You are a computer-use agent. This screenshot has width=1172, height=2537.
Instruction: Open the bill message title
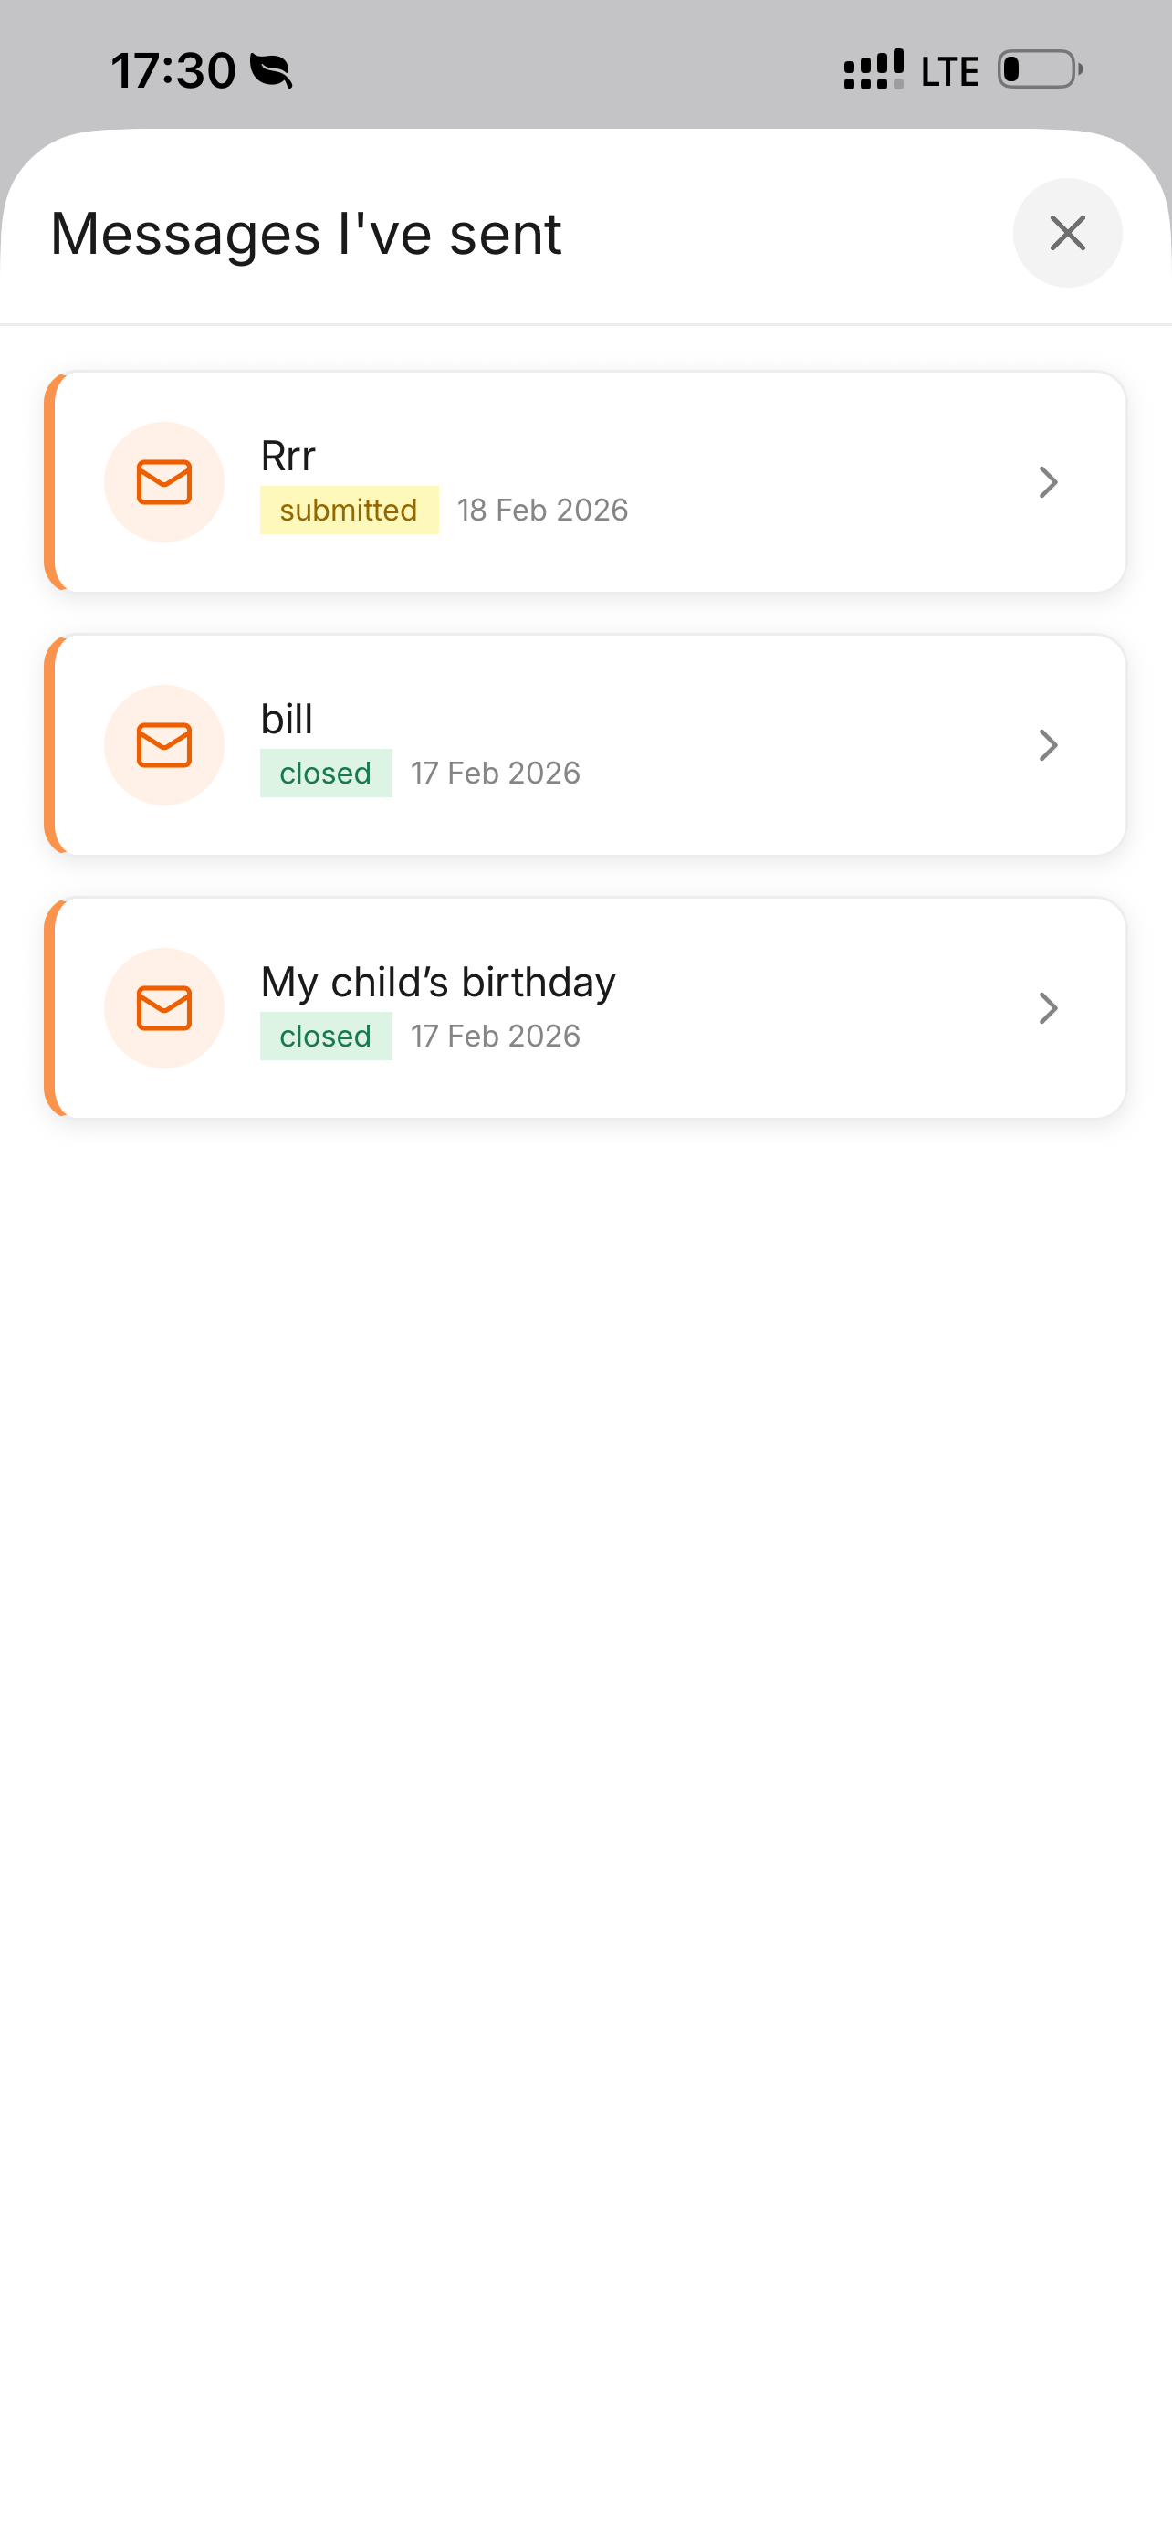click(288, 719)
